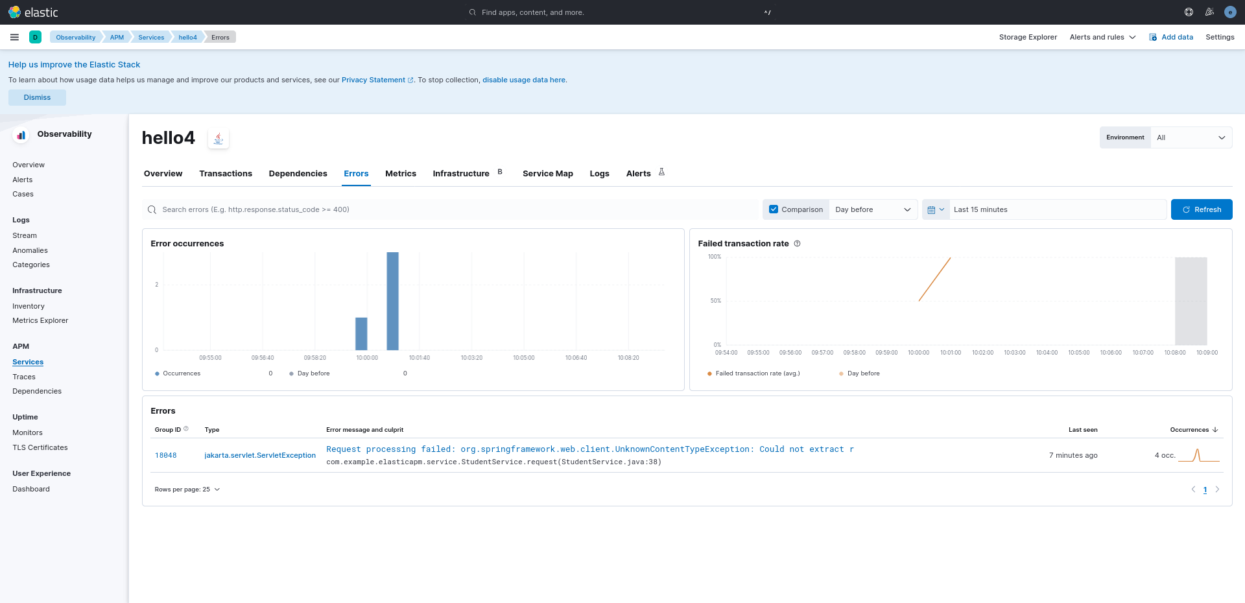The width and height of the screenshot is (1245, 603).
Task: Click the beaker icon next to Alerts tab
Action: (x=661, y=172)
